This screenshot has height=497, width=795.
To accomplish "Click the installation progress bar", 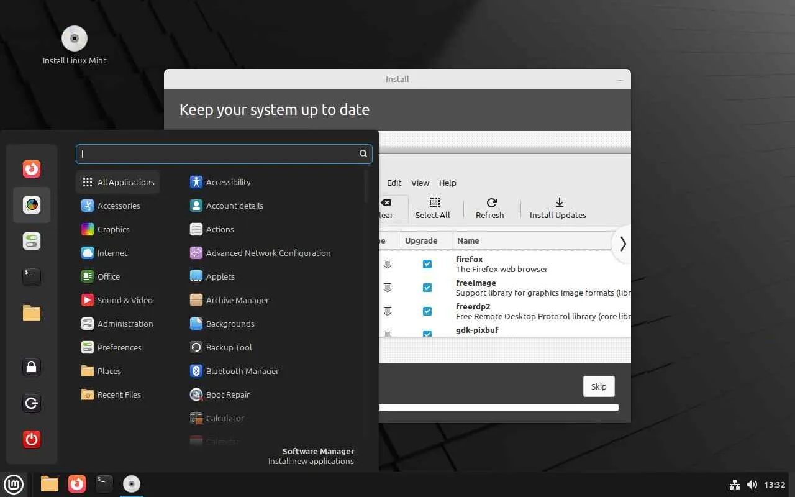I will [499, 408].
